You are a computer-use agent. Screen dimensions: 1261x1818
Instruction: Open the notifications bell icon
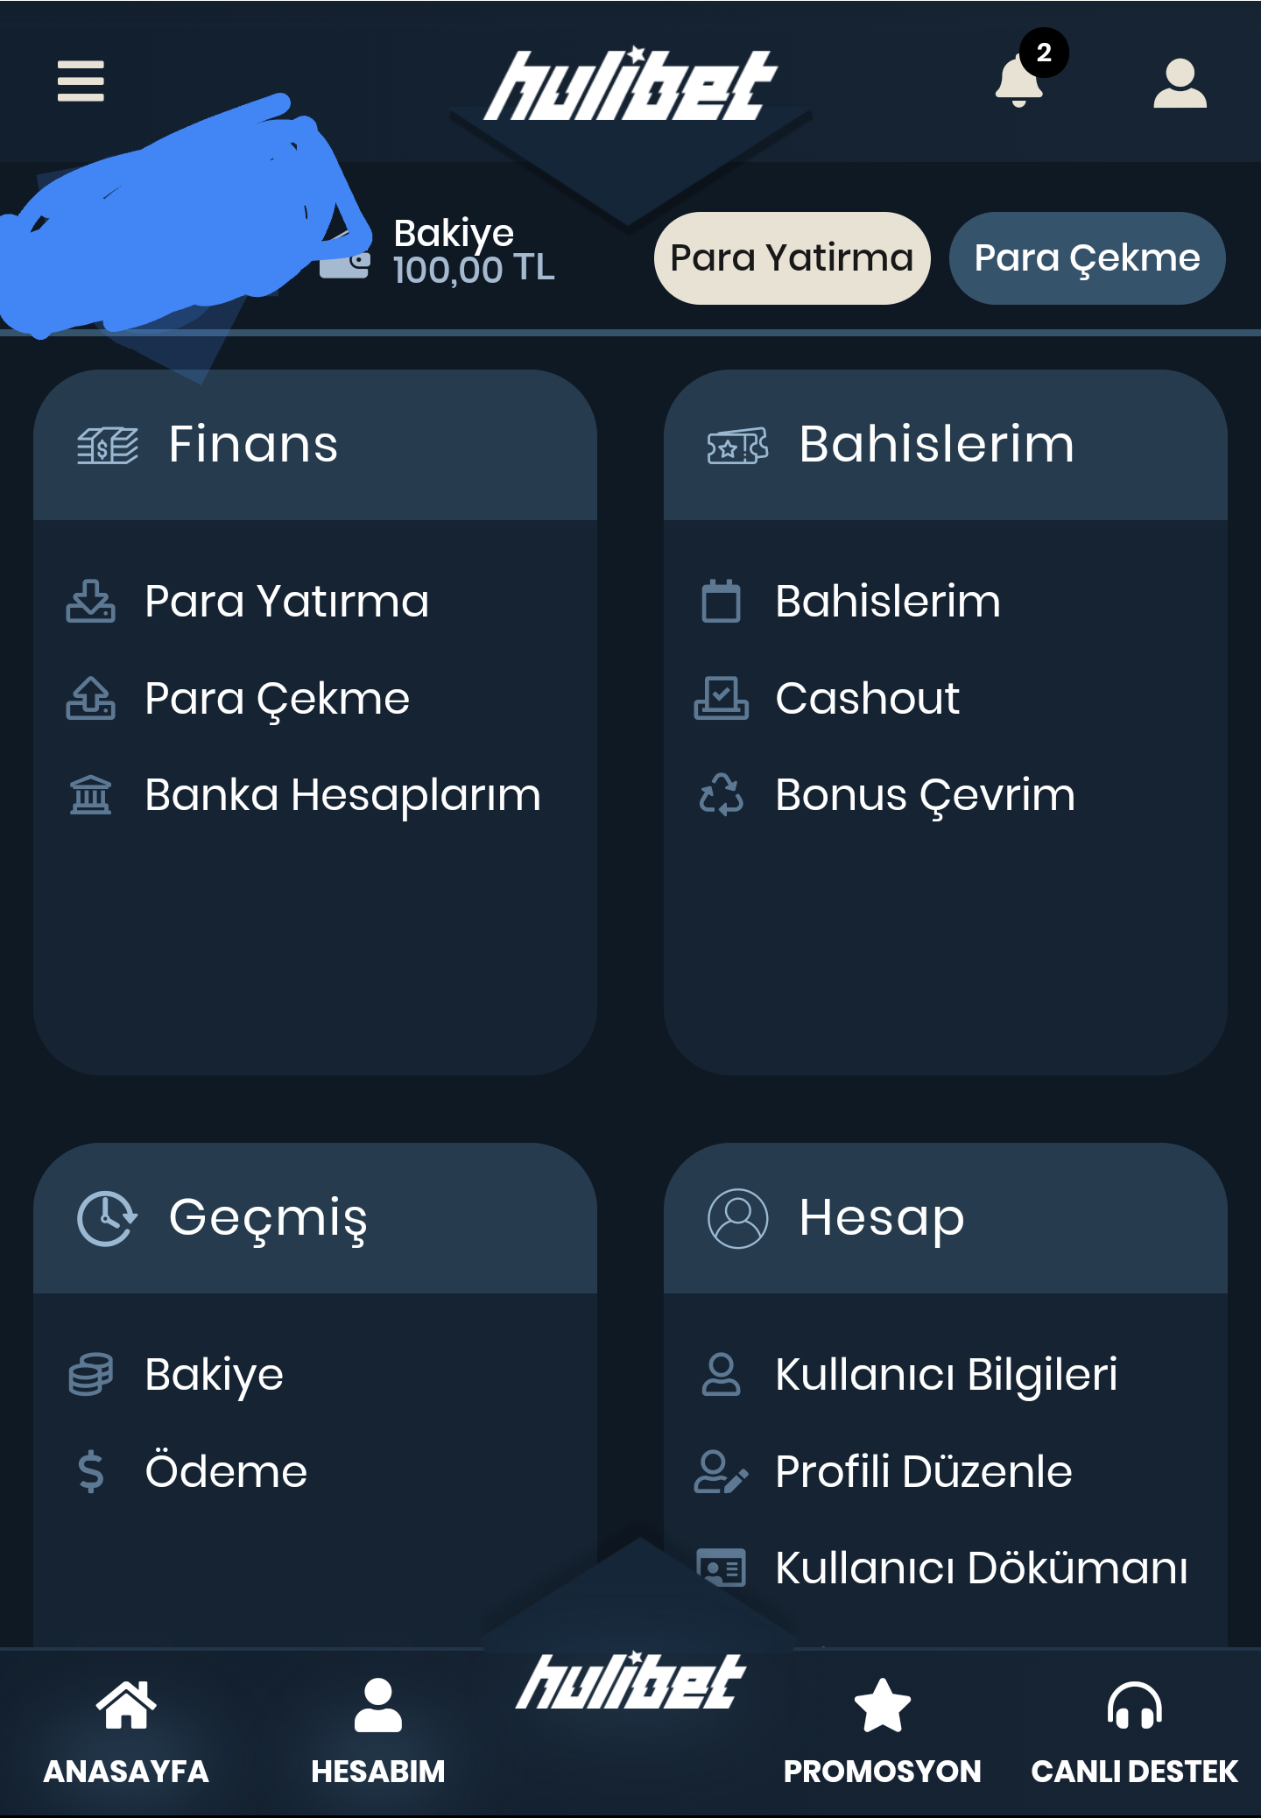pyautogui.click(x=1019, y=81)
